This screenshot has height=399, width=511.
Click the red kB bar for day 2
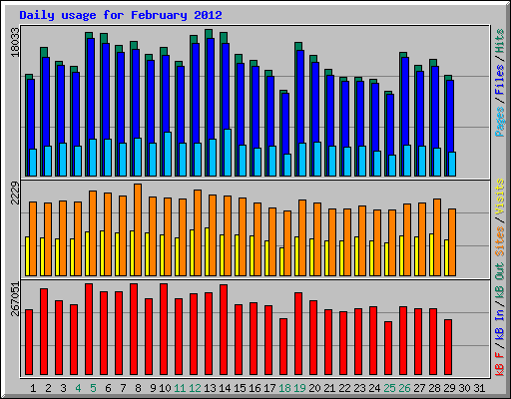coord(44,332)
